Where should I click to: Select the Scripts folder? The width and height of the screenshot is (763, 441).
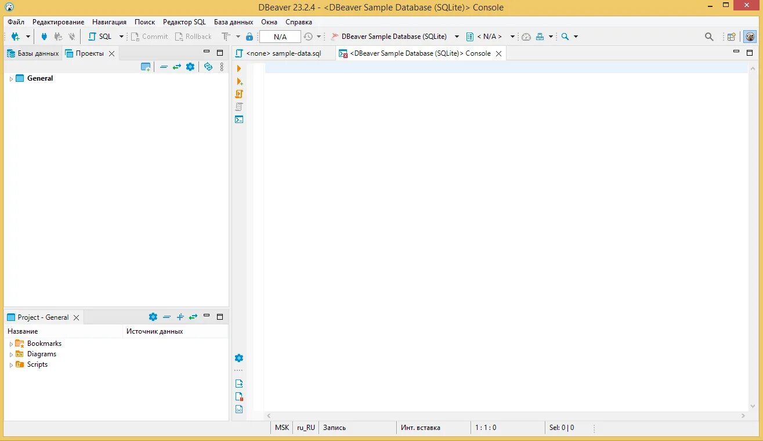tap(37, 364)
